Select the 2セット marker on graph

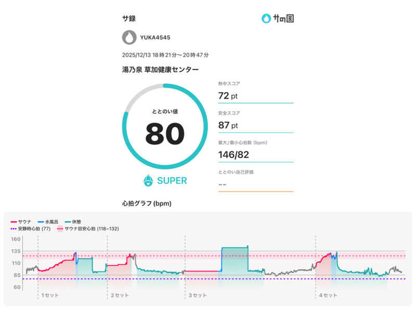pos(119,295)
